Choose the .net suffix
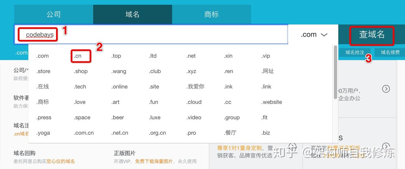 (x=191, y=56)
